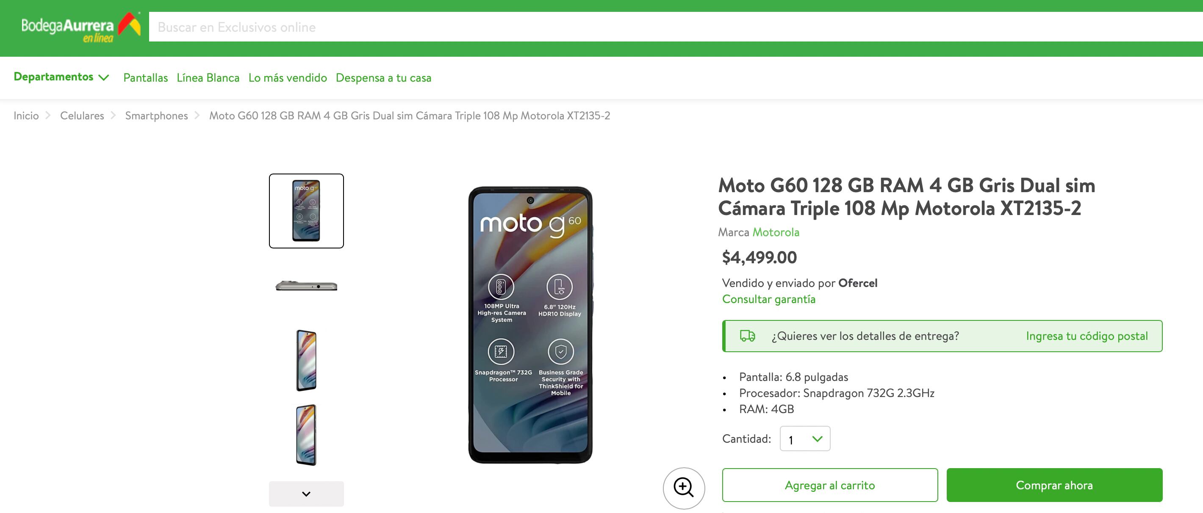
Task: Select the front view phone thumbnail
Action: click(306, 211)
